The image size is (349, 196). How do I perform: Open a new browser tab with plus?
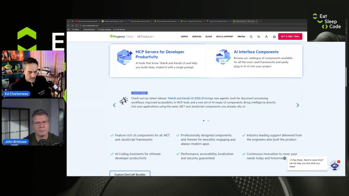(260, 21)
